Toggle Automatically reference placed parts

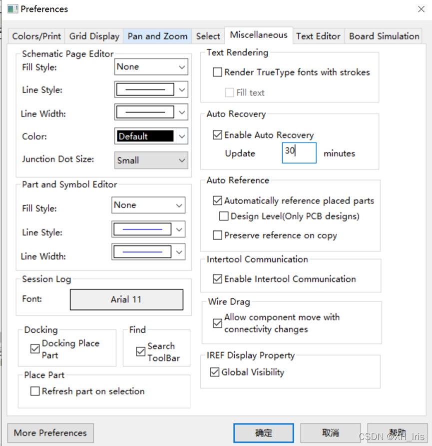[x=217, y=200]
